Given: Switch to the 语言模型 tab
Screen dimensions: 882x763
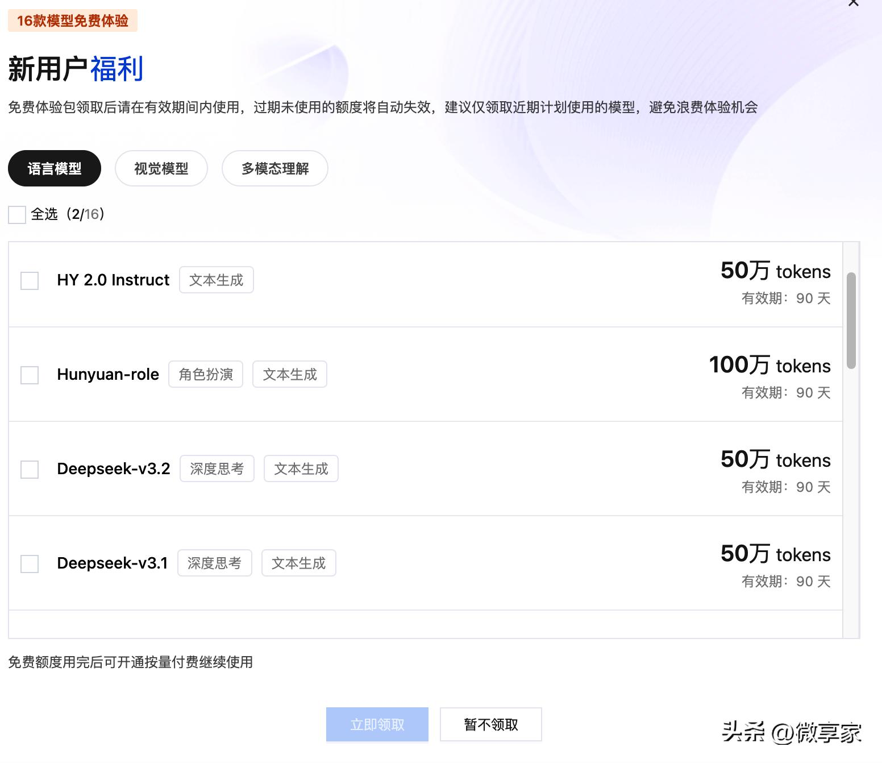Looking at the screenshot, I should (55, 168).
